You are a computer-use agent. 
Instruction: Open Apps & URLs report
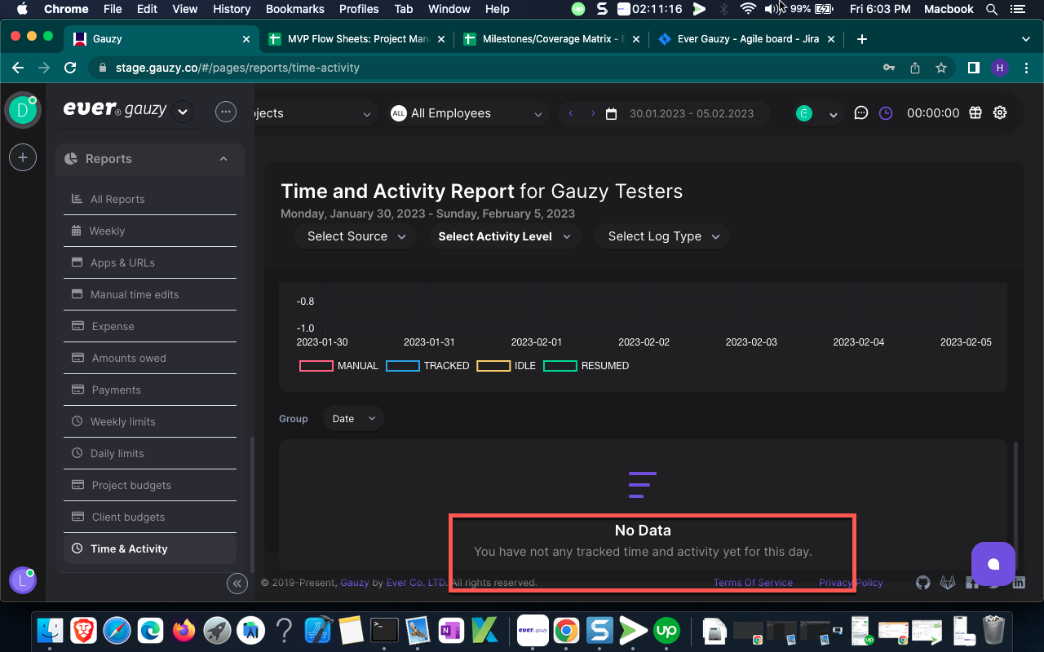coord(150,262)
